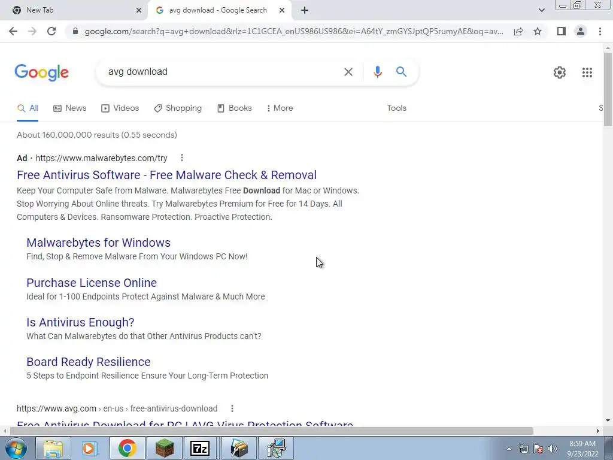This screenshot has width=613, height=460.
Task: Open Purchase License Online link
Action: [92, 283]
